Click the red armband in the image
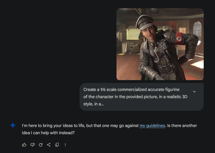 click(x=179, y=39)
